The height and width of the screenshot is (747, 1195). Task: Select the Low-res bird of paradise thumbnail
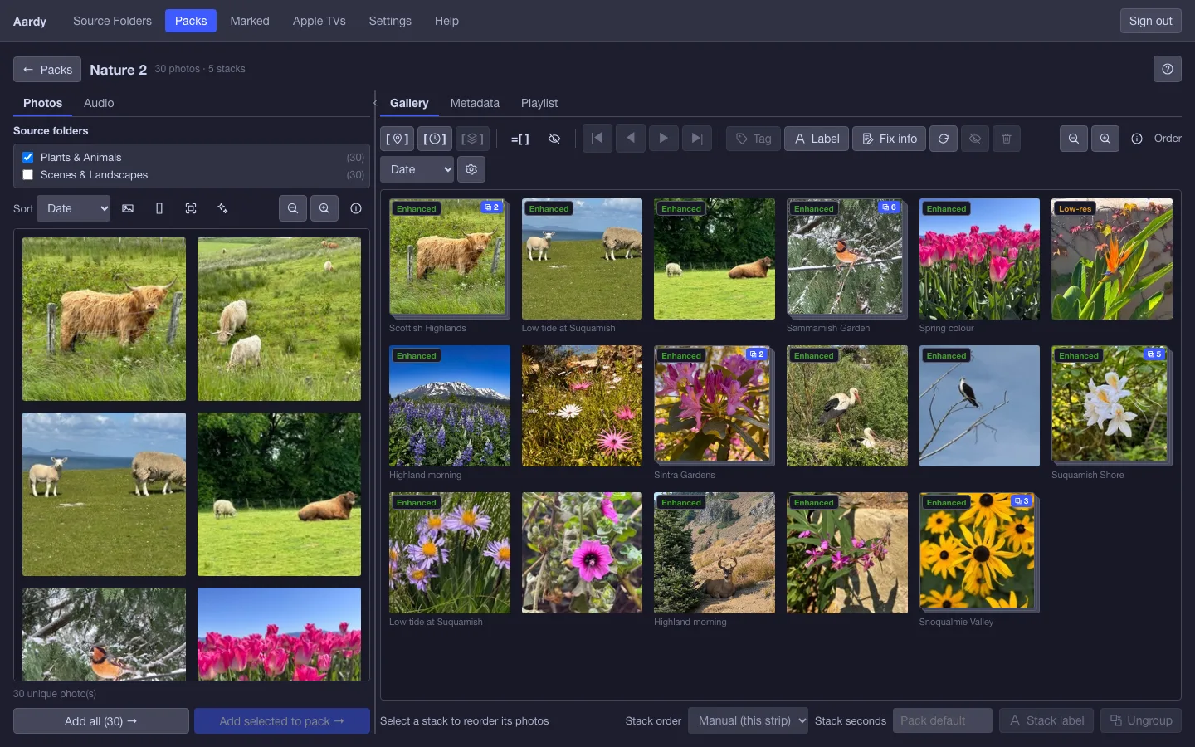pos(1112,258)
